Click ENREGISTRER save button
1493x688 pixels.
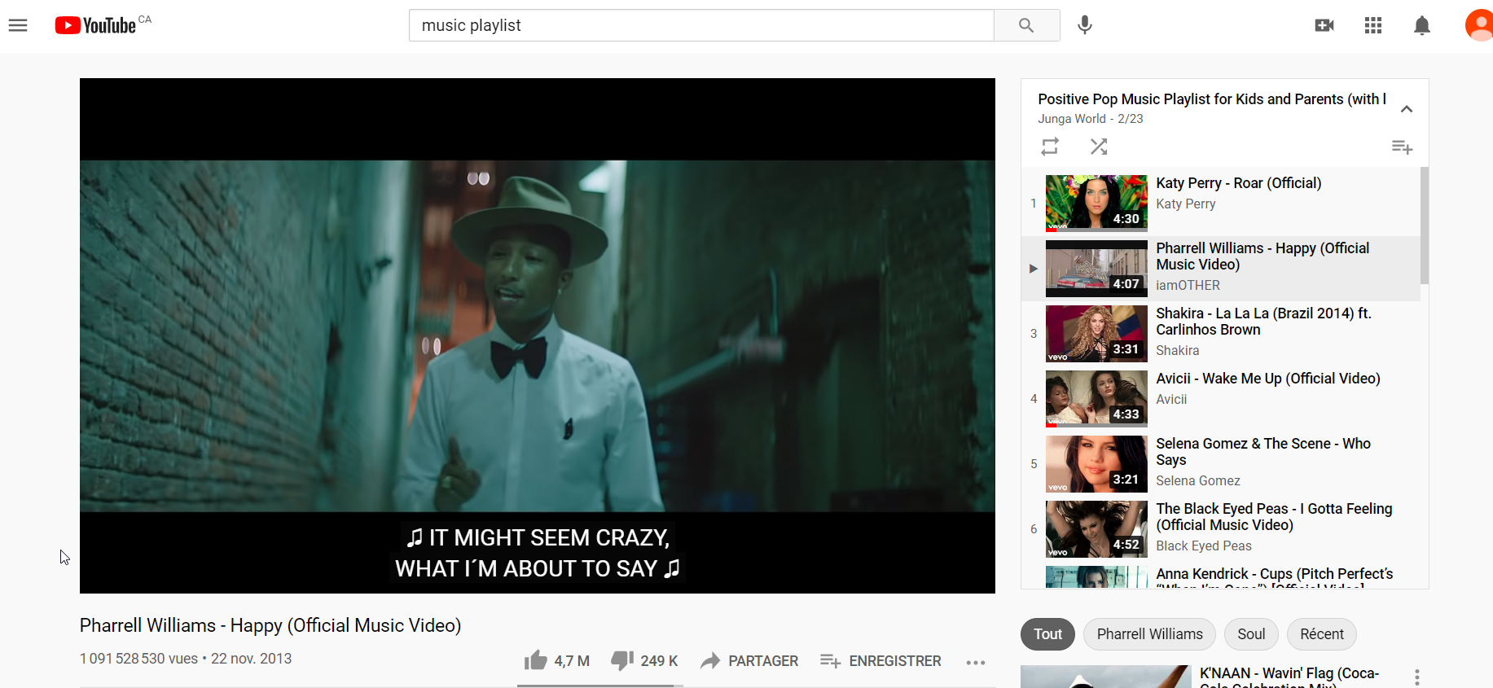click(880, 661)
